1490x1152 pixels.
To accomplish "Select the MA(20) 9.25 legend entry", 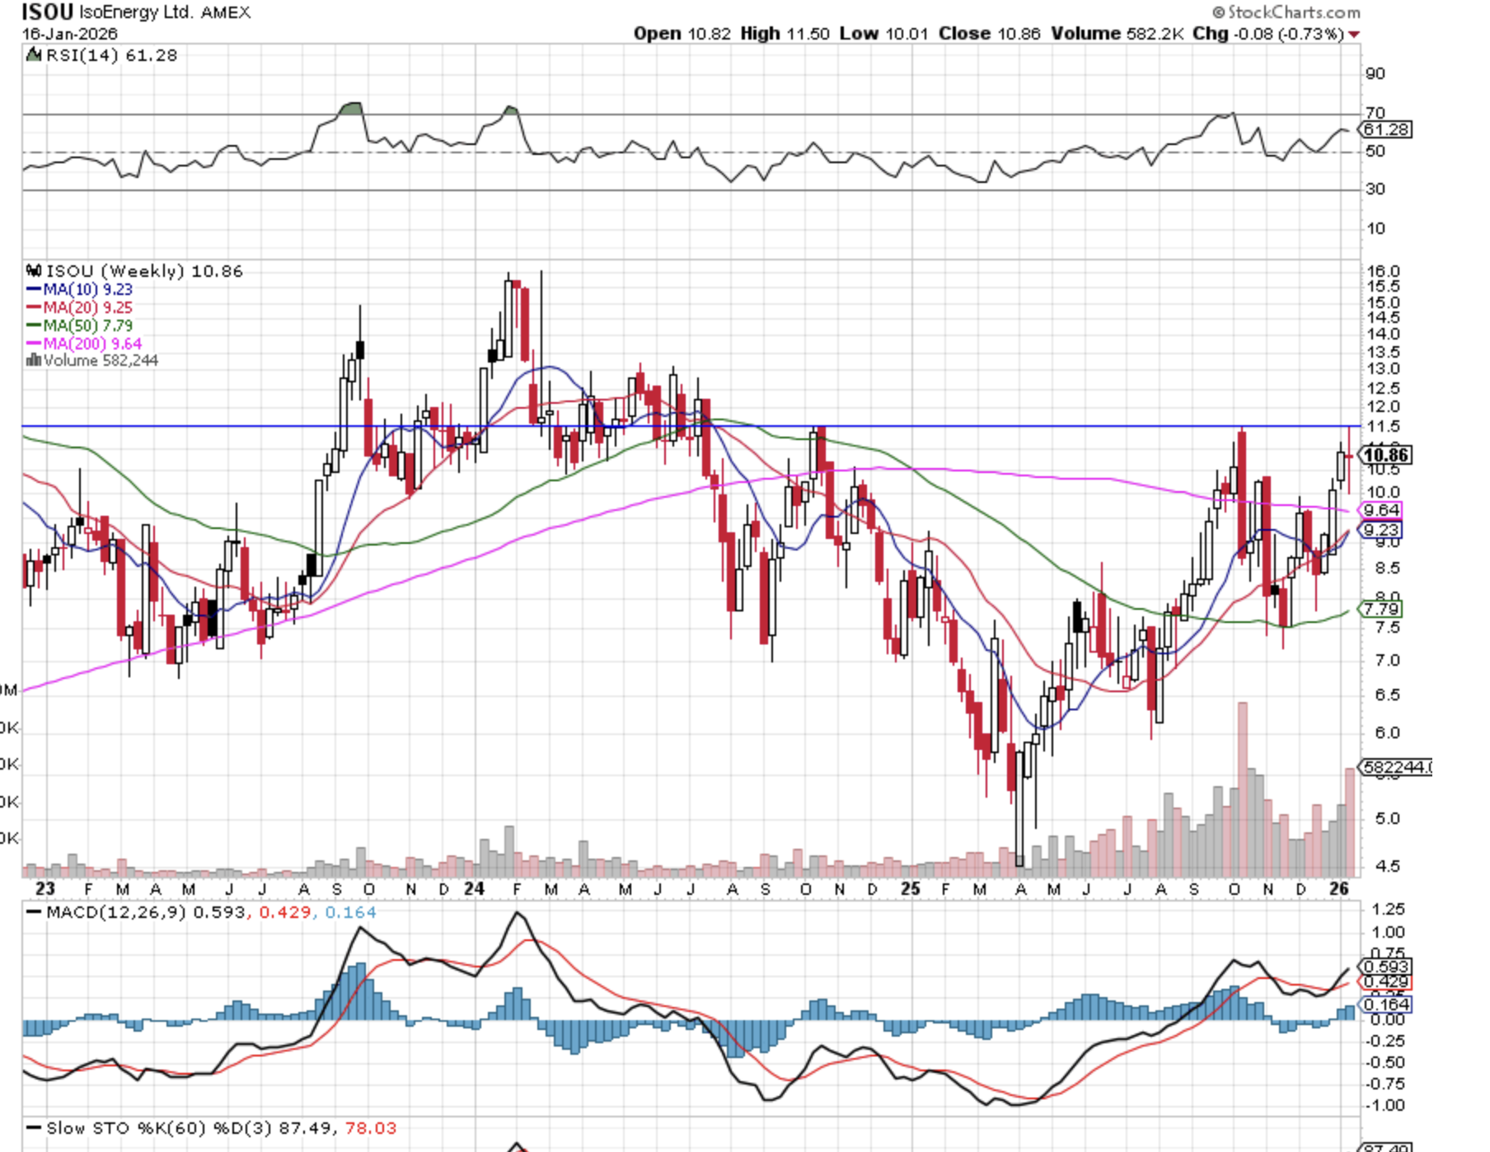I will 80,307.
